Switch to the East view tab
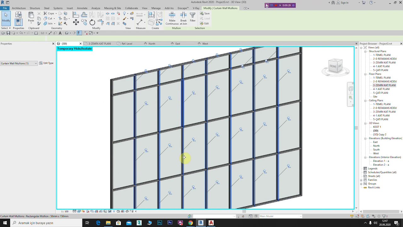 (178, 44)
